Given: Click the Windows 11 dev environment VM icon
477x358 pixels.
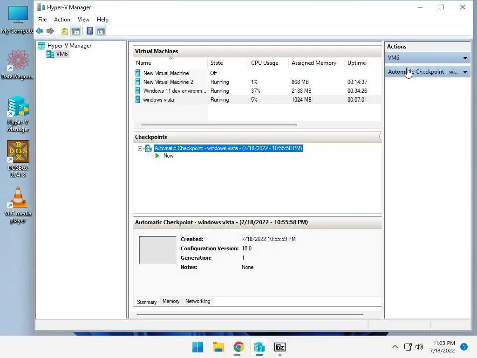Looking at the screenshot, I should click(138, 91).
